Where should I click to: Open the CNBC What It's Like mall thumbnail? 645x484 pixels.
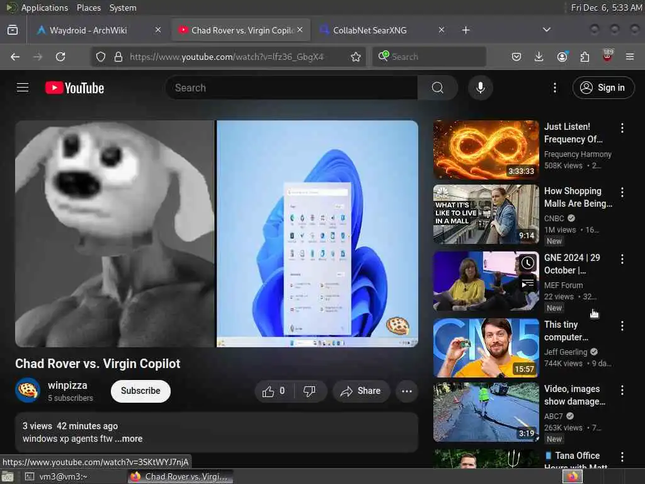[x=486, y=214]
